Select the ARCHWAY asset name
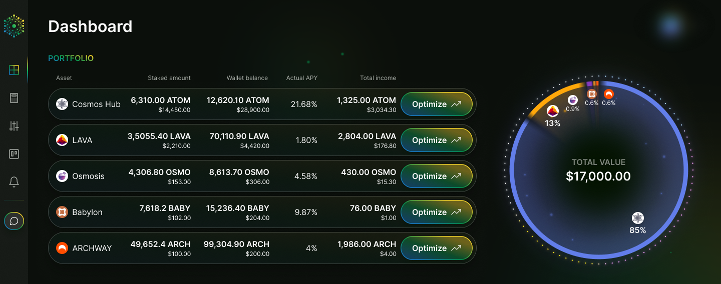 pos(92,248)
